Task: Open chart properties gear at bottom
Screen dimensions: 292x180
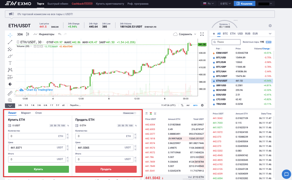Action: click(202, 105)
